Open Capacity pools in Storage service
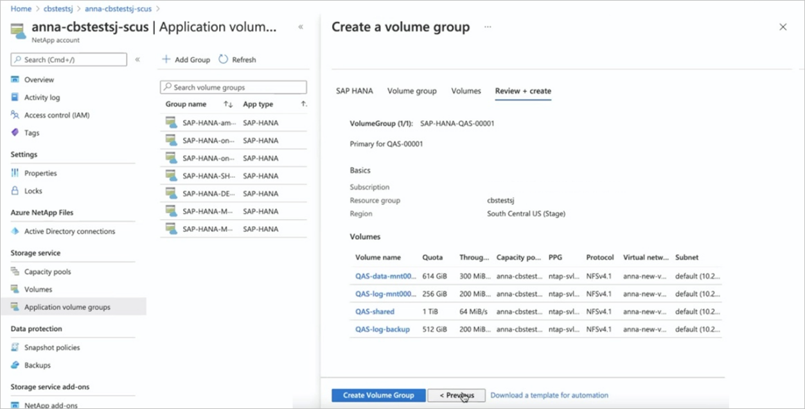Viewport: 805px width, 409px height. coord(48,272)
